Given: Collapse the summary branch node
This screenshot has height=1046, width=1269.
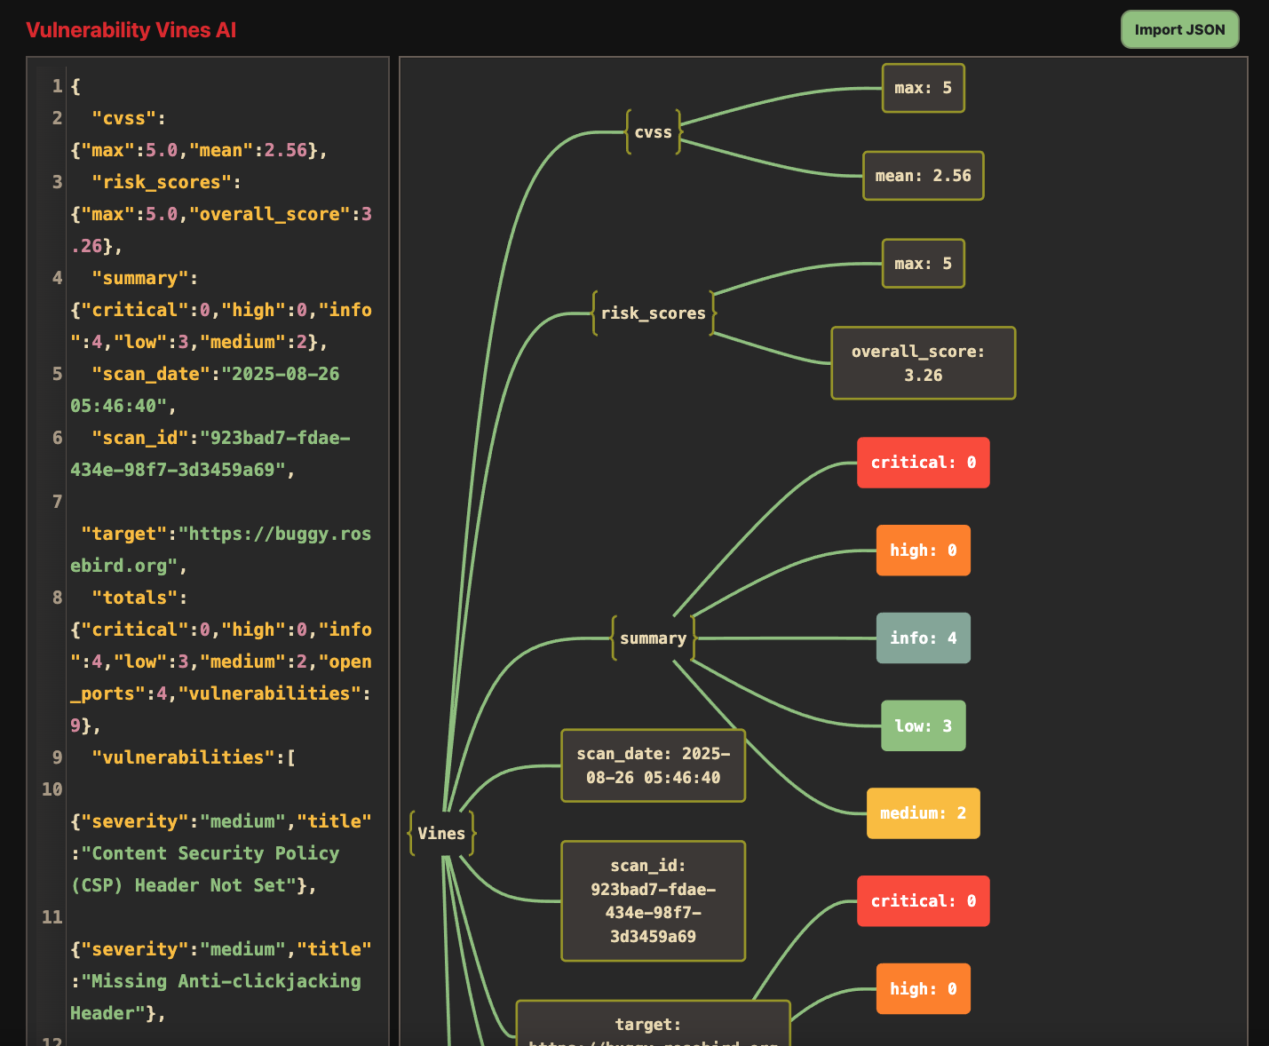Looking at the screenshot, I should (653, 638).
